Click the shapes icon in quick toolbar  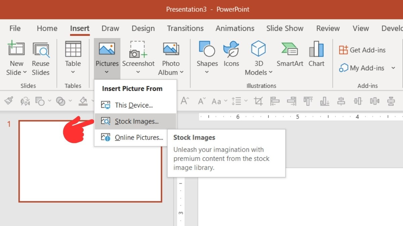(x=40, y=101)
